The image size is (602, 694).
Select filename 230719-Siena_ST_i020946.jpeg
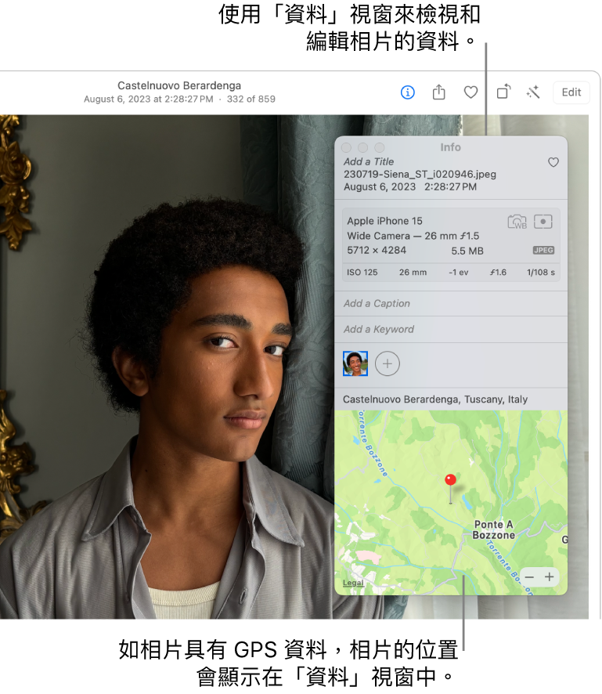pos(420,175)
